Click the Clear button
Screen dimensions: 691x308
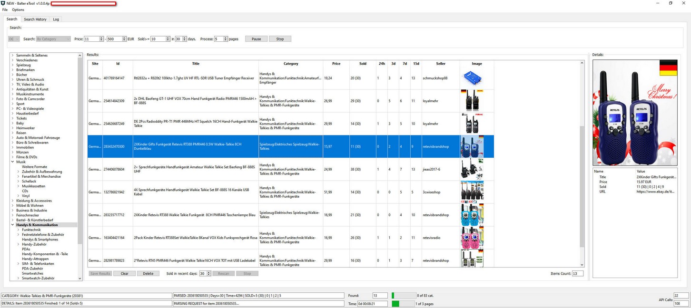pos(124,274)
